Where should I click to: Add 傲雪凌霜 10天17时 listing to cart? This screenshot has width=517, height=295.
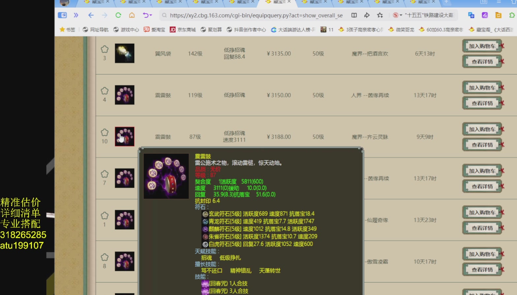(x=482, y=254)
